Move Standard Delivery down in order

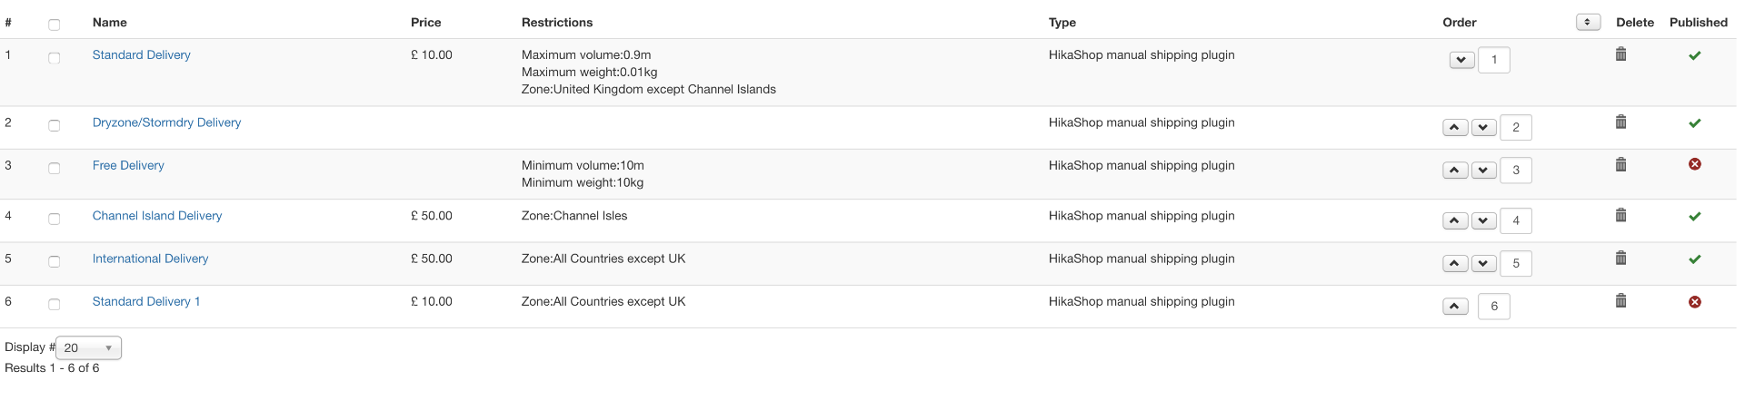[x=1461, y=61]
